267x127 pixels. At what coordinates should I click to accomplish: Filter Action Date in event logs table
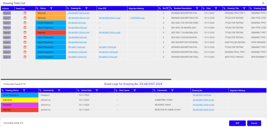click(97, 90)
